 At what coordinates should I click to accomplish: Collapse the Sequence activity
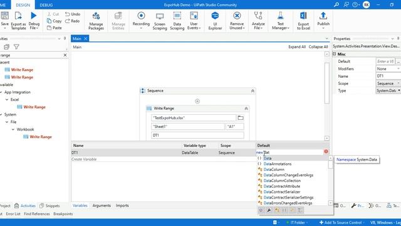pyautogui.click(x=253, y=90)
